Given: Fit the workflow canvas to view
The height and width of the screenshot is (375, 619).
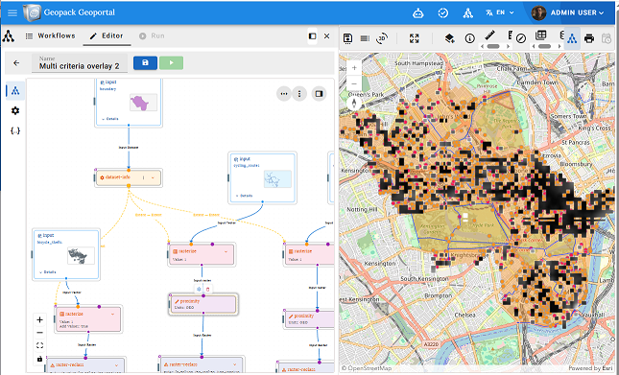Looking at the screenshot, I should pos(39,346).
